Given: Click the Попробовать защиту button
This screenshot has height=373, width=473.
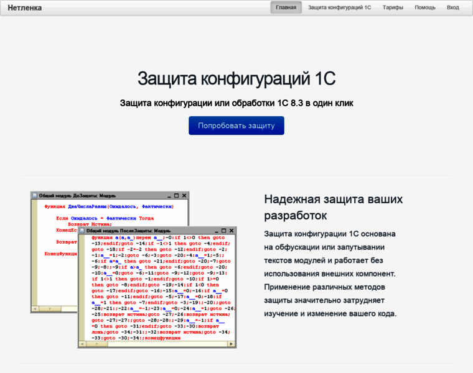Looking at the screenshot, I should point(236,126).
